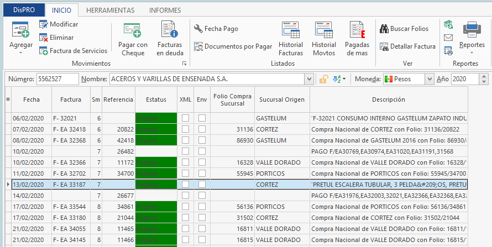Open the sort order dropdown arrow
Image resolution: width=492 pixels, height=247 pixels.
click(344, 80)
